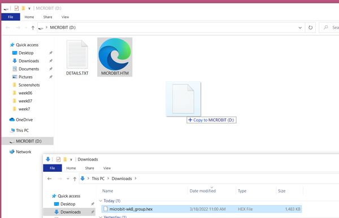Open the File tab in Downloads window
This screenshot has height=218, width=339.
53,168
